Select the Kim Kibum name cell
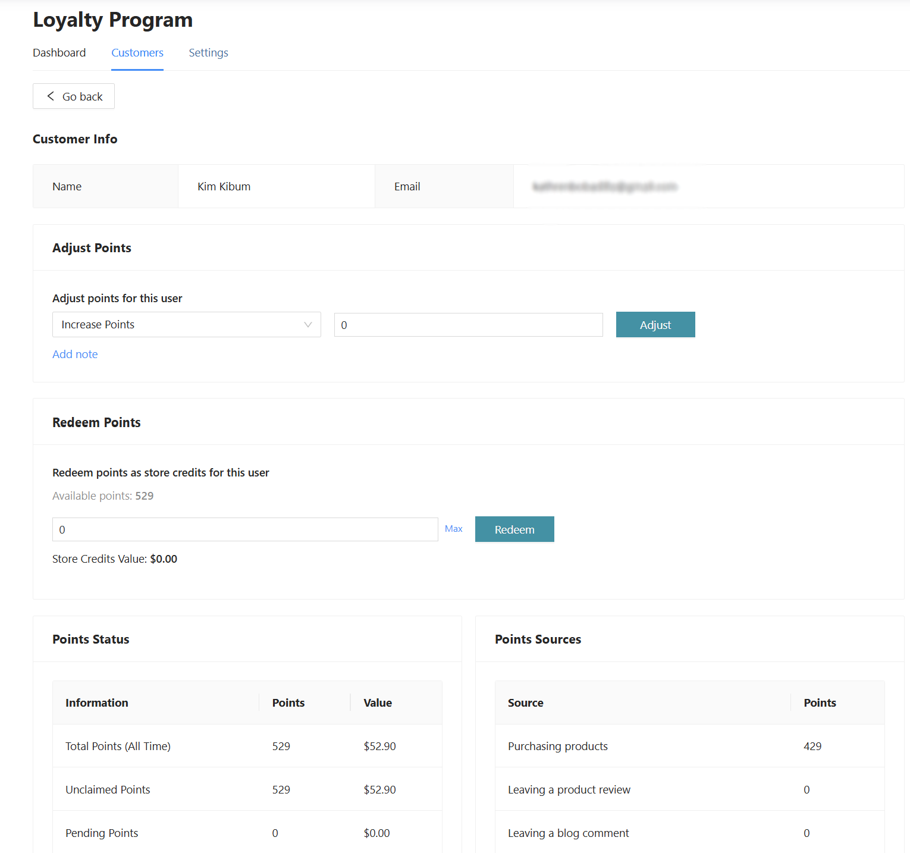Screen dimensions: 910x853 tap(224, 187)
